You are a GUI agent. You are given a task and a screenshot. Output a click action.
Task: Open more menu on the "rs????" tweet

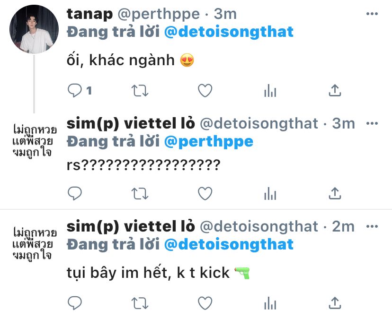point(373,123)
